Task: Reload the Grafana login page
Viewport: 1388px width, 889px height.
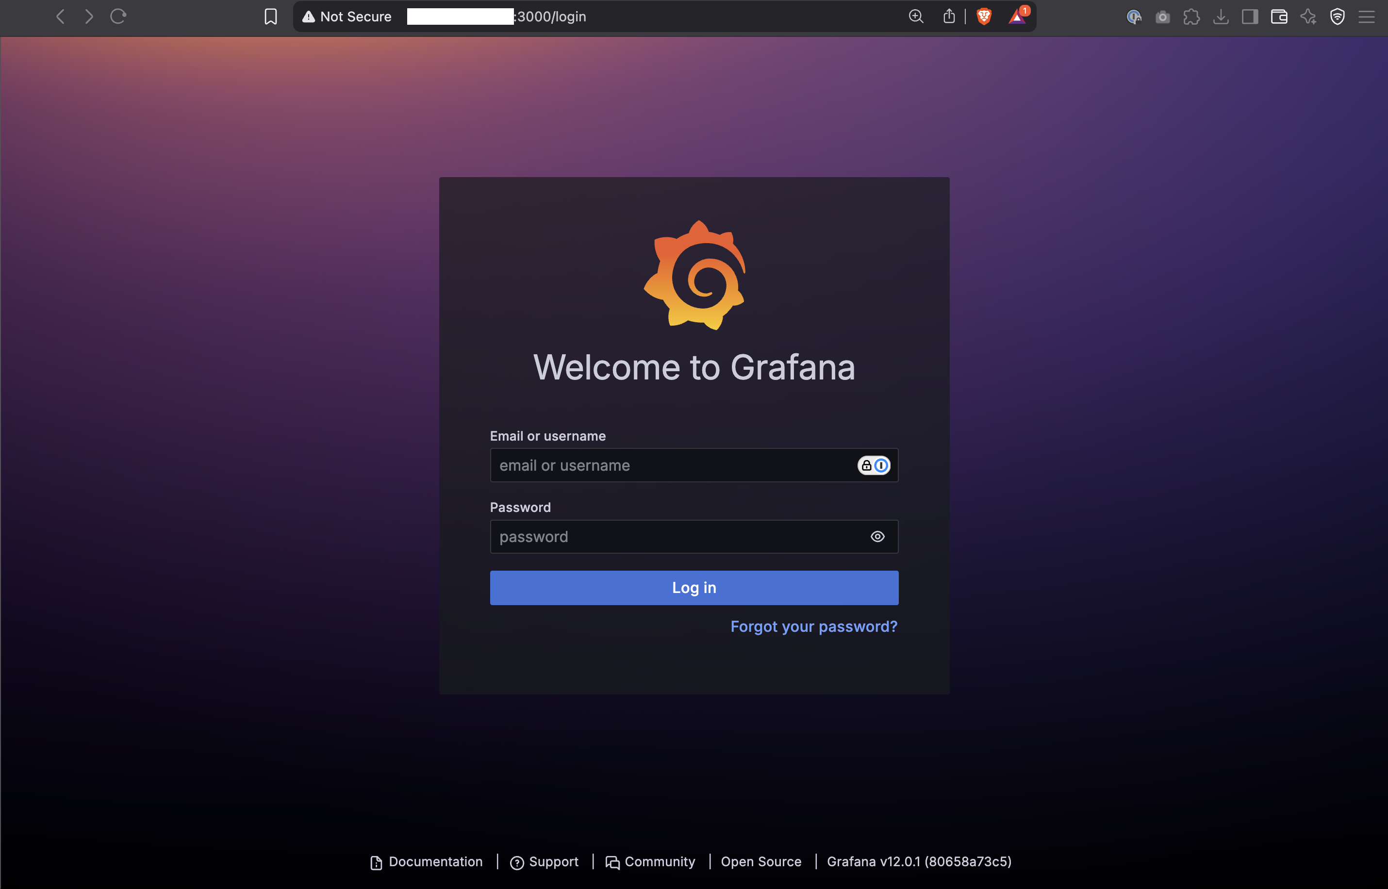Action: click(x=118, y=16)
